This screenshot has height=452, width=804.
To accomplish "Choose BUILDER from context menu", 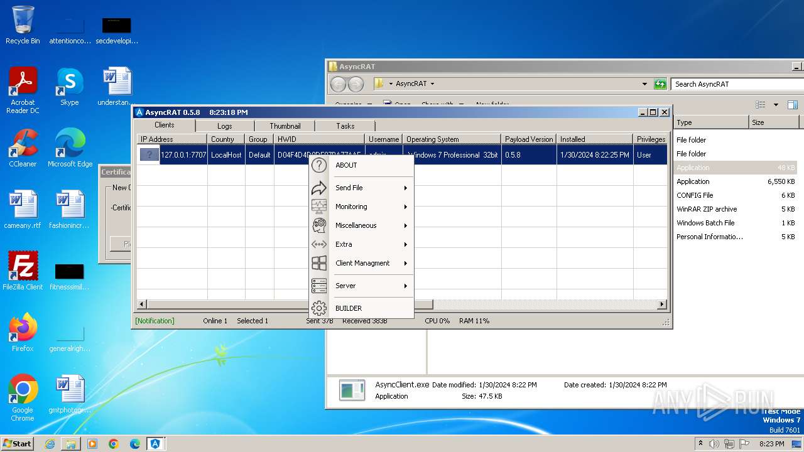I will 349,308.
